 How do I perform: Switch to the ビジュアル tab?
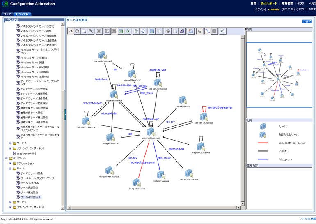point(23,14)
